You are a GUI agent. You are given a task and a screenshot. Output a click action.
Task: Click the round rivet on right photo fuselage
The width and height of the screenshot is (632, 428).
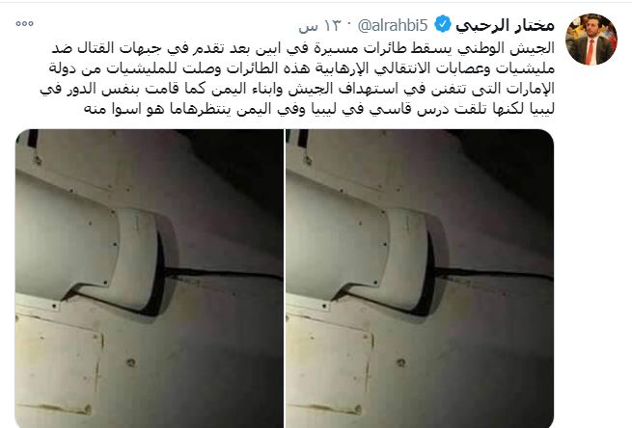pos(401,362)
